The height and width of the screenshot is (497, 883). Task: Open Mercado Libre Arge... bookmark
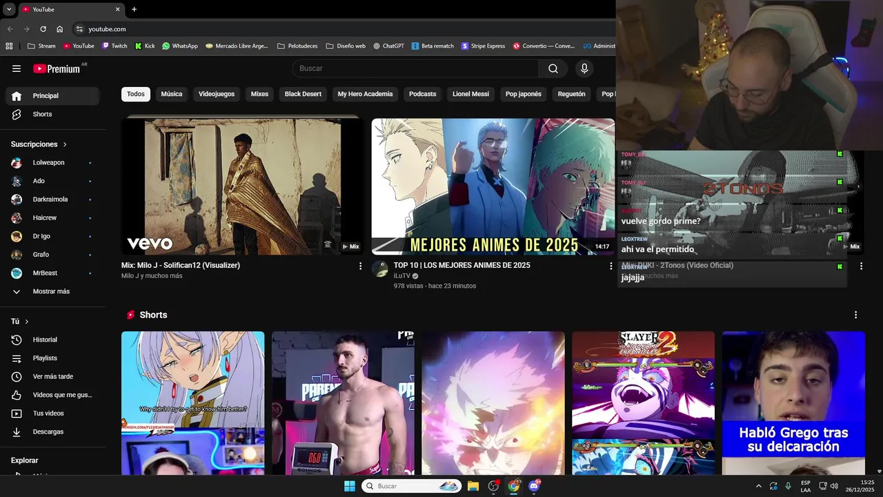237,46
